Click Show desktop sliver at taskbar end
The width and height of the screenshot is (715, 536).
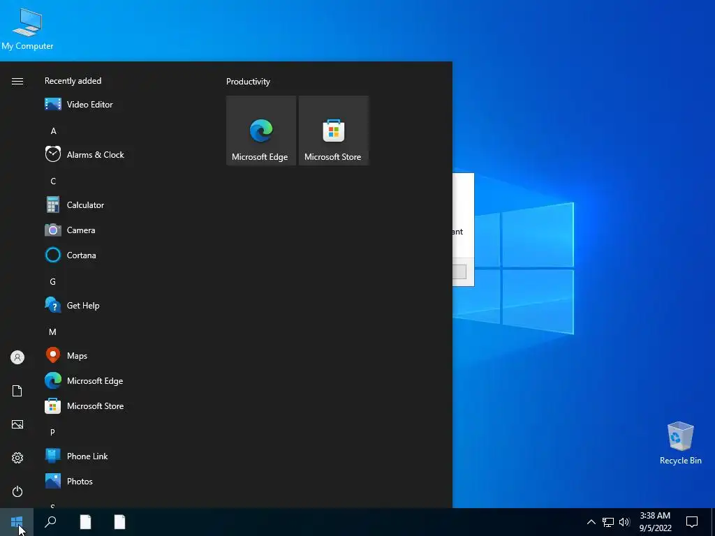[x=713, y=522]
